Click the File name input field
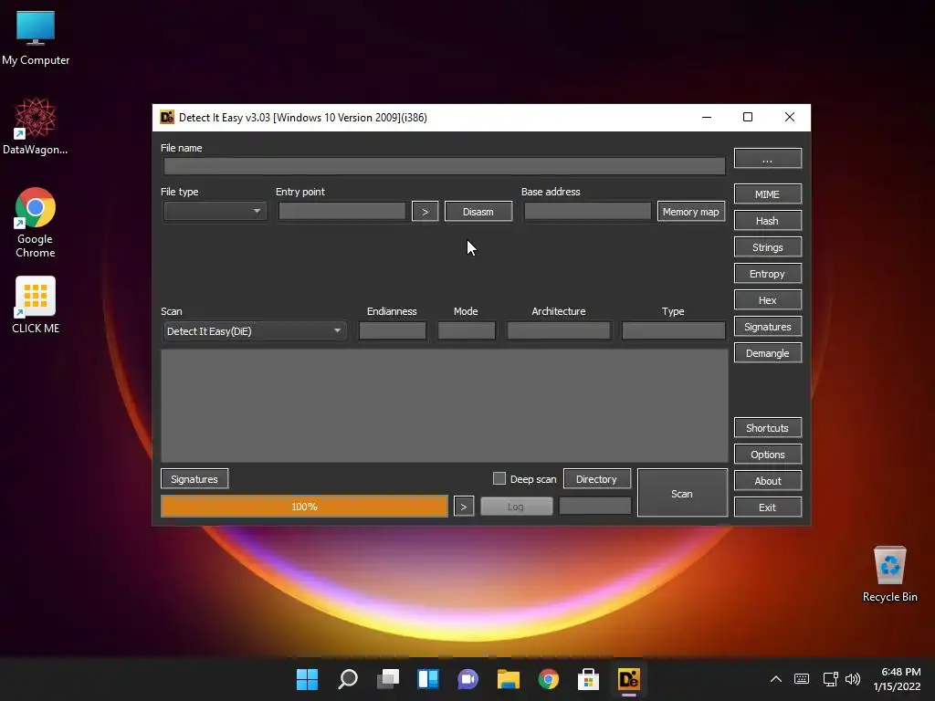Image resolution: width=935 pixels, height=701 pixels. [445, 166]
